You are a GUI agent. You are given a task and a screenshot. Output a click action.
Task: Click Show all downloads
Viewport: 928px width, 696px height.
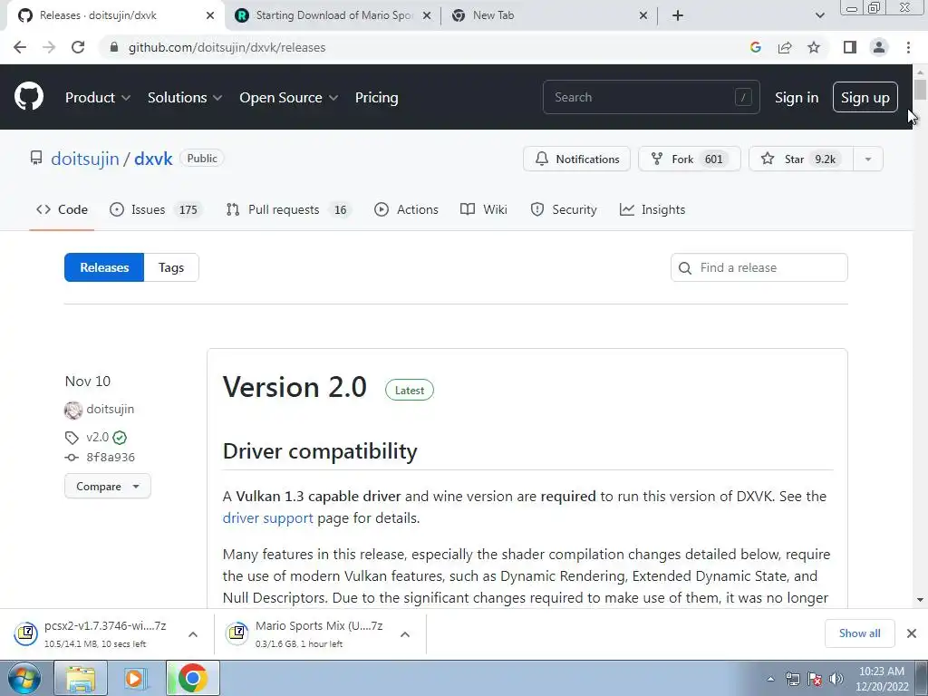859,633
